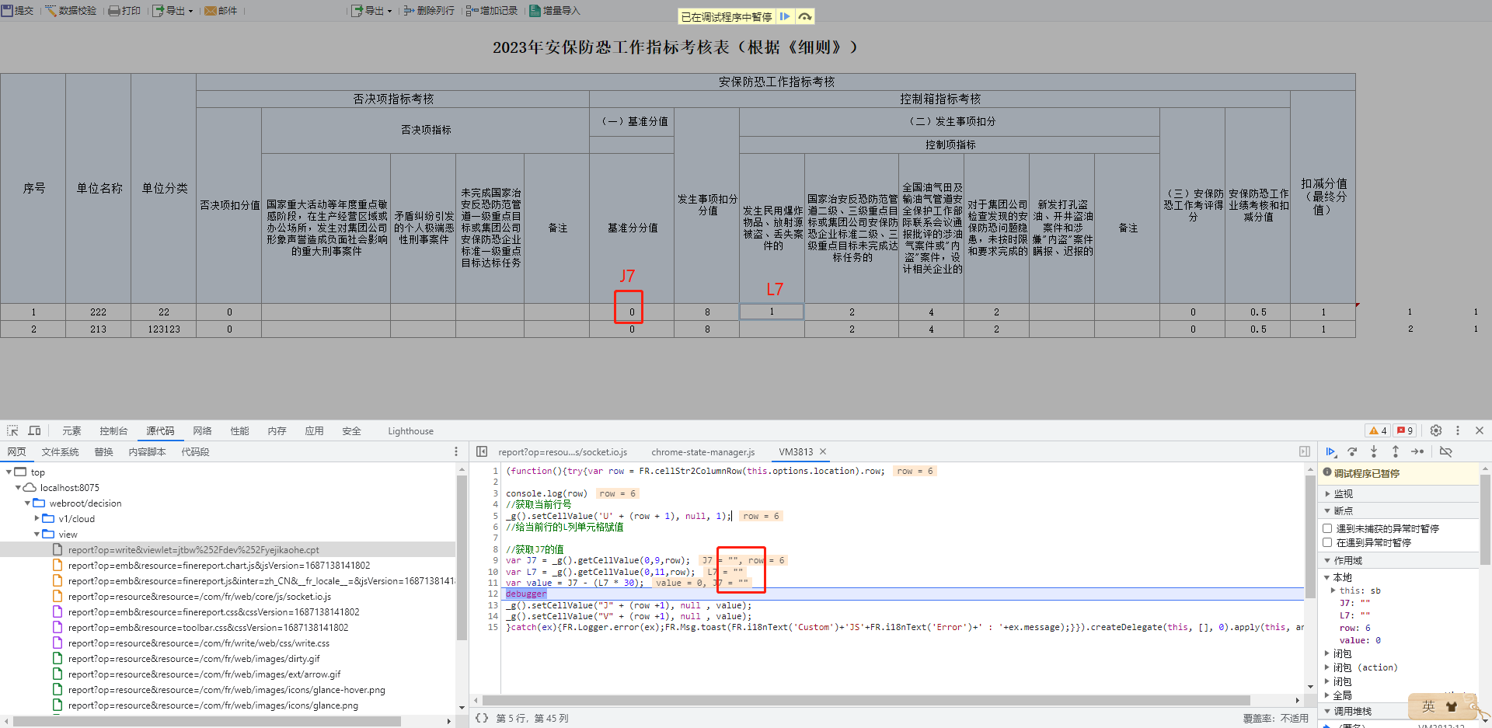
Task: Switch to the 网络 Network tab
Action: click(202, 430)
